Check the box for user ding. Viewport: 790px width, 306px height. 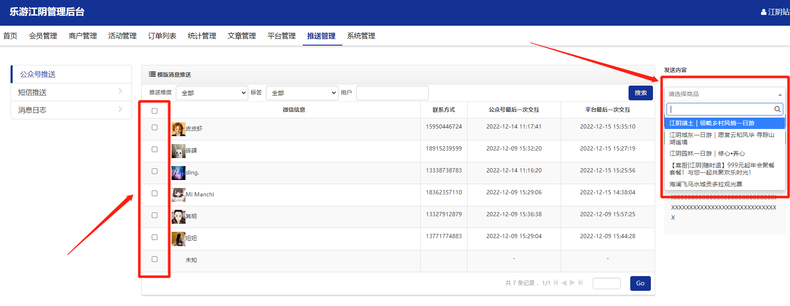(155, 172)
